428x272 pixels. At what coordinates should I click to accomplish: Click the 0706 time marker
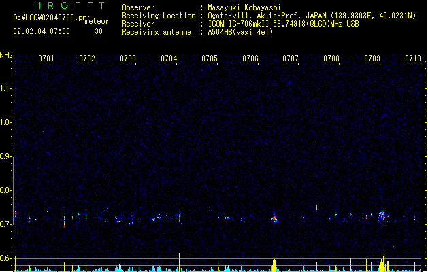point(250,58)
